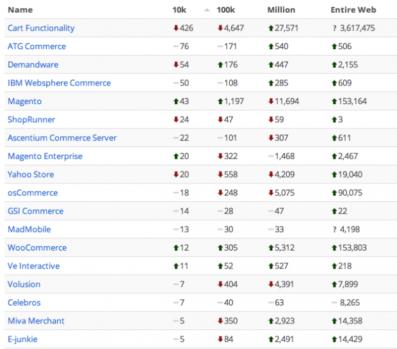397x349 pixels.
Task: Click green up arrow beside 90,075
Action: click(334, 193)
